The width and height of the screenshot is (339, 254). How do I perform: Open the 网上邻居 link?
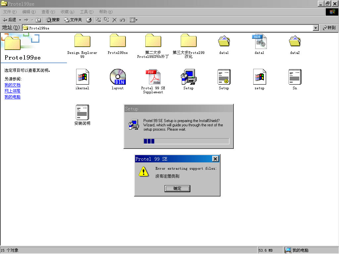(12, 91)
